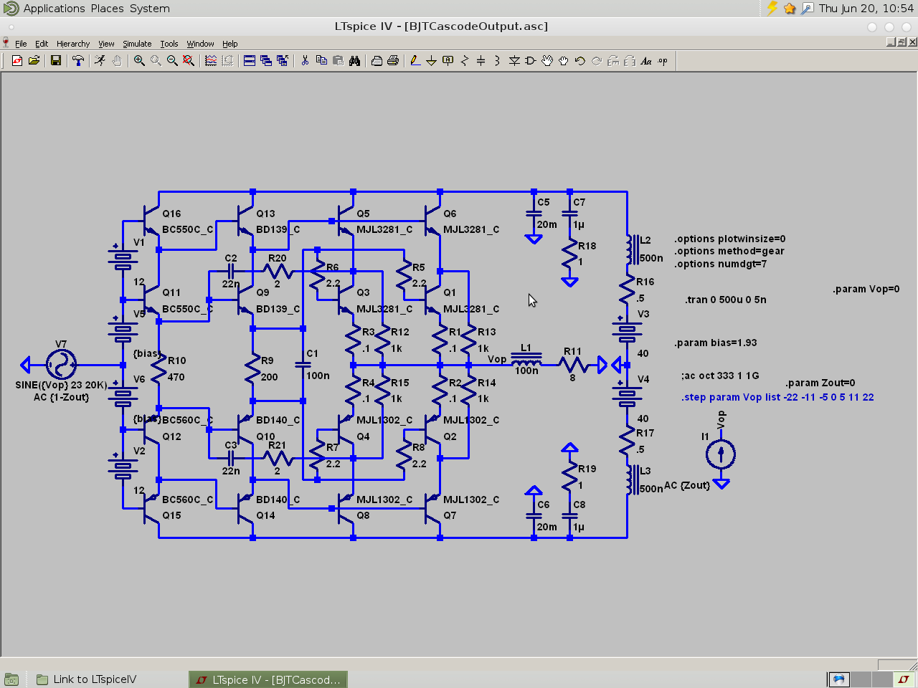Open Component chooser gate icon

(531, 61)
